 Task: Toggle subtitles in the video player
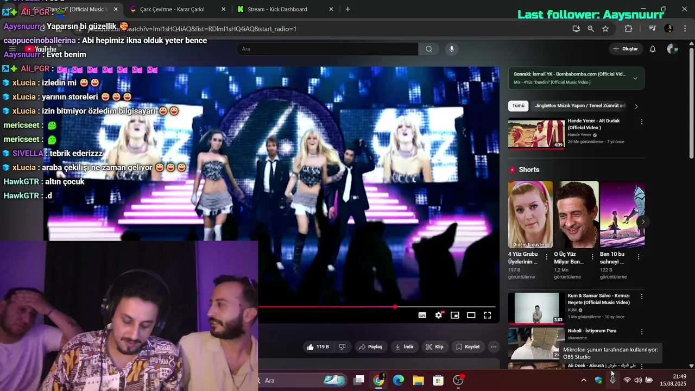coord(422,315)
